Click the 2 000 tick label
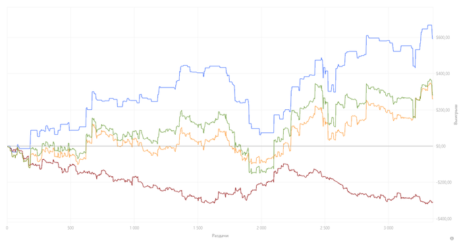Image resolution: width=461 pixels, height=242 pixels. (x=261, y=228)
